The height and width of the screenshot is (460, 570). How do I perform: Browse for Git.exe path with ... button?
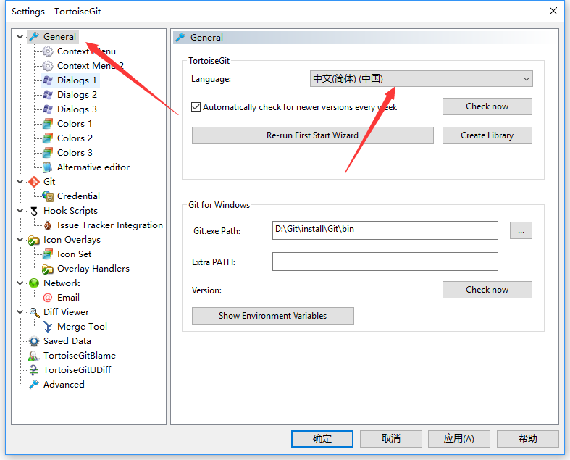(x=521, y=230)
